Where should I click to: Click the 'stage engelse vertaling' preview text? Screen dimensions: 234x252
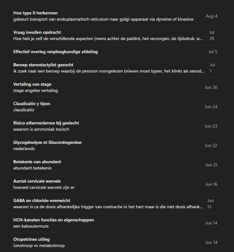click(35, 91)
